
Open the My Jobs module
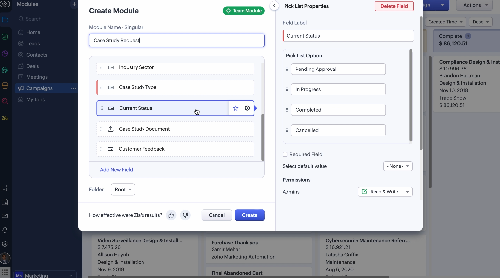35,100
